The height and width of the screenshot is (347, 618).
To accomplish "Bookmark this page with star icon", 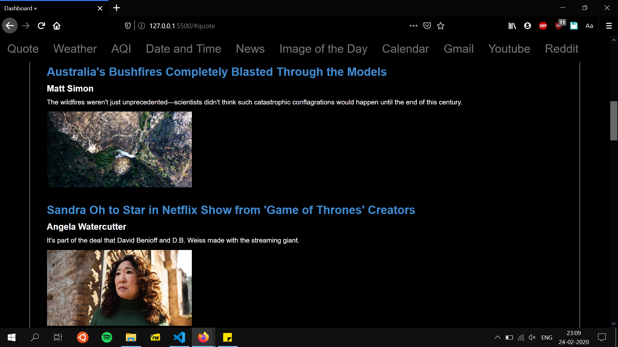I will point(441,26).
